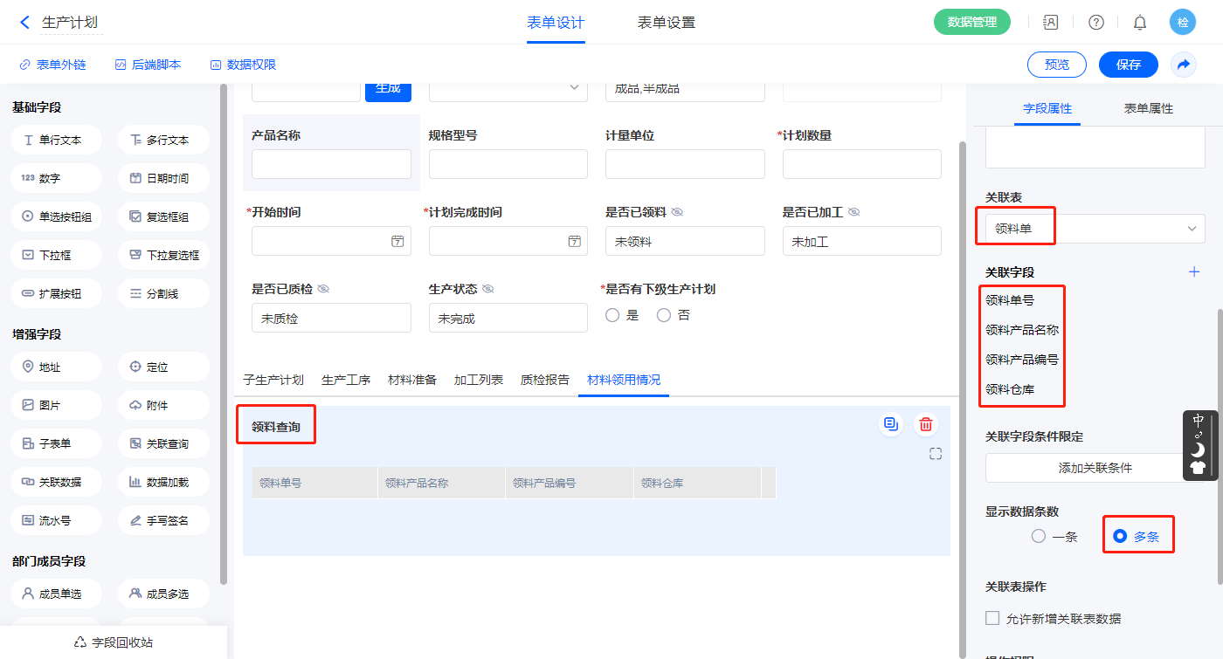Click the 产品名称 input field

331,164
